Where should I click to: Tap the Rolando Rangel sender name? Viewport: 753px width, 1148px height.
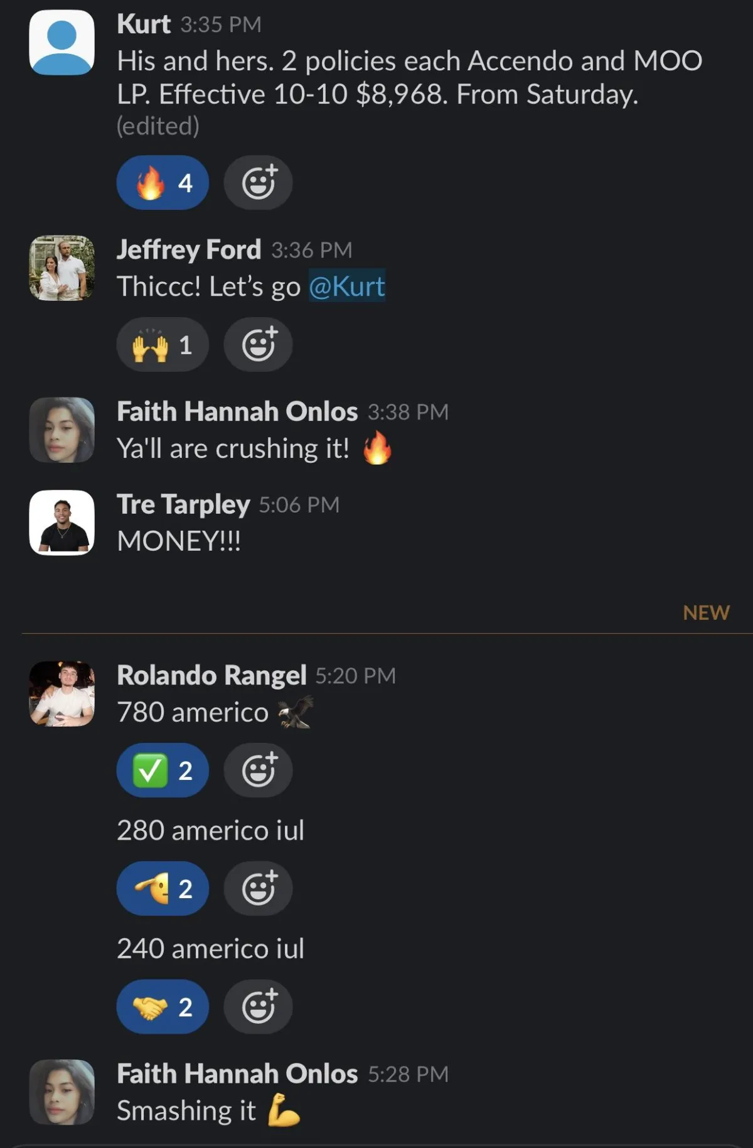click(x=211, y=675)
